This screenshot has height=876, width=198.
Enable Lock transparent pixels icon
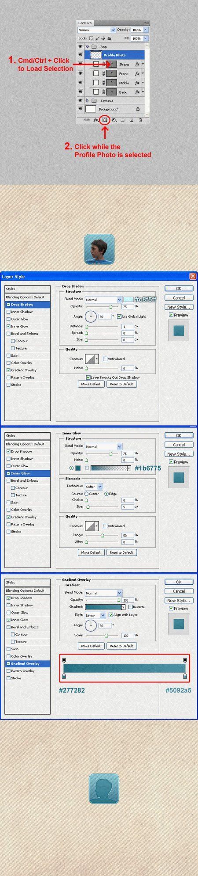pyautogui.click(x=92, y=38)
